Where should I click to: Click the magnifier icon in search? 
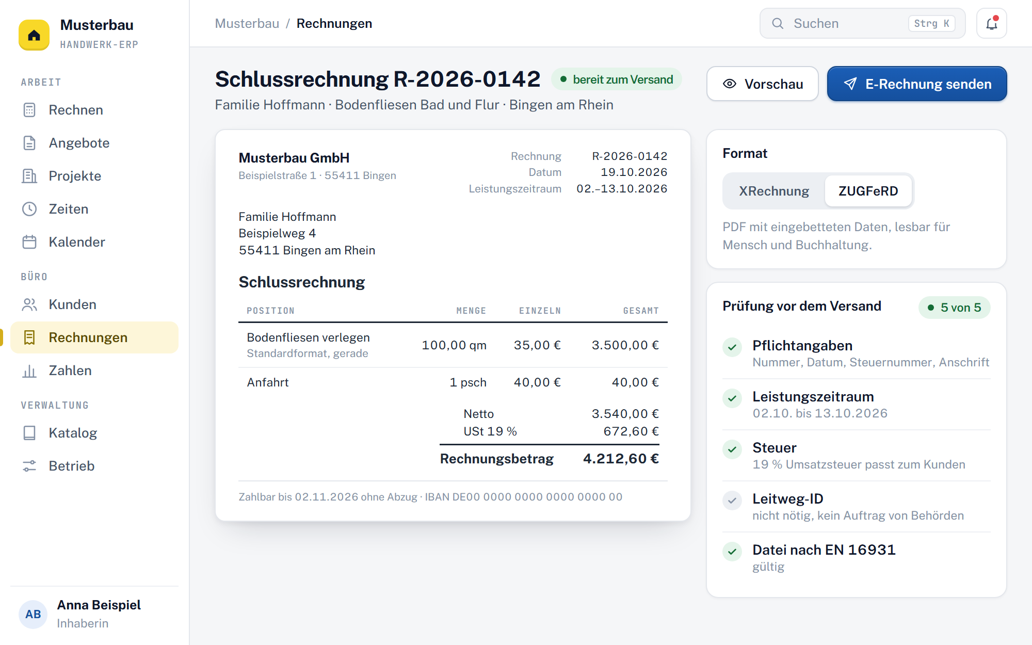[778, 23]
